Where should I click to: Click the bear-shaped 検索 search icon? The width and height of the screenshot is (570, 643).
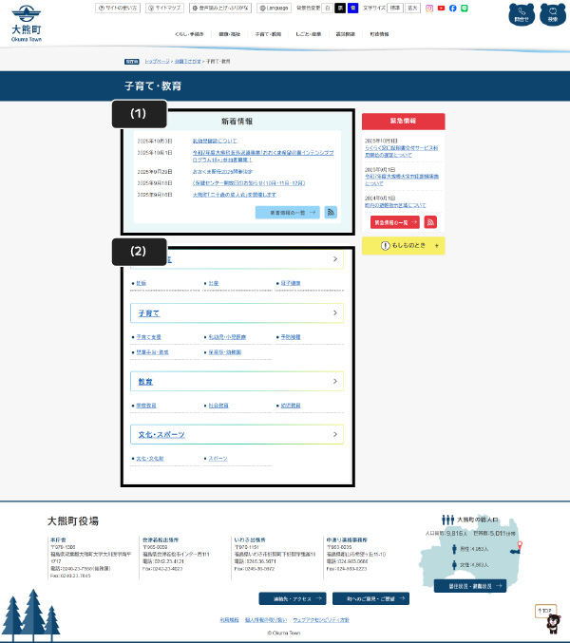[551, 14]
